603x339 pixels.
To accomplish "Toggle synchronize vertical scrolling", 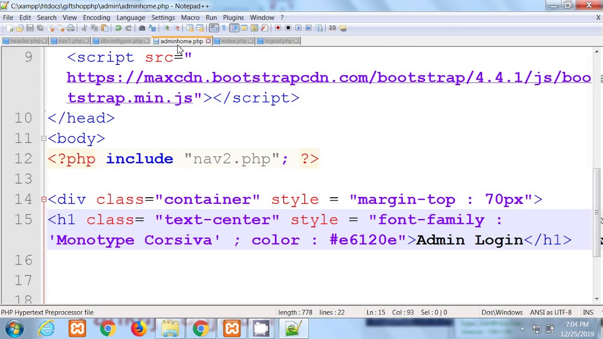I will pos(190,28).
